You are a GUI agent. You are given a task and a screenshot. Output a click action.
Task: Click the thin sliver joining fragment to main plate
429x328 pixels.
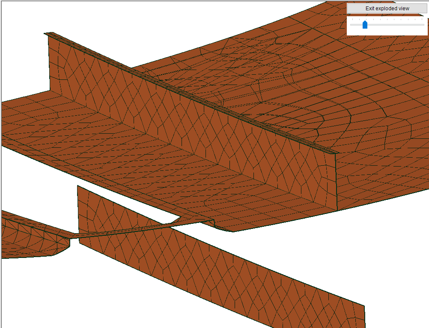(x=128, y=231)
